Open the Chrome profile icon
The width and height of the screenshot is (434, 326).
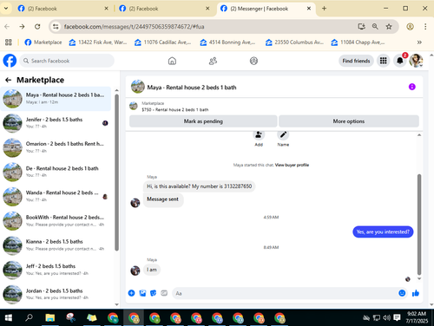pyautogui.click(x=410, y=27)
